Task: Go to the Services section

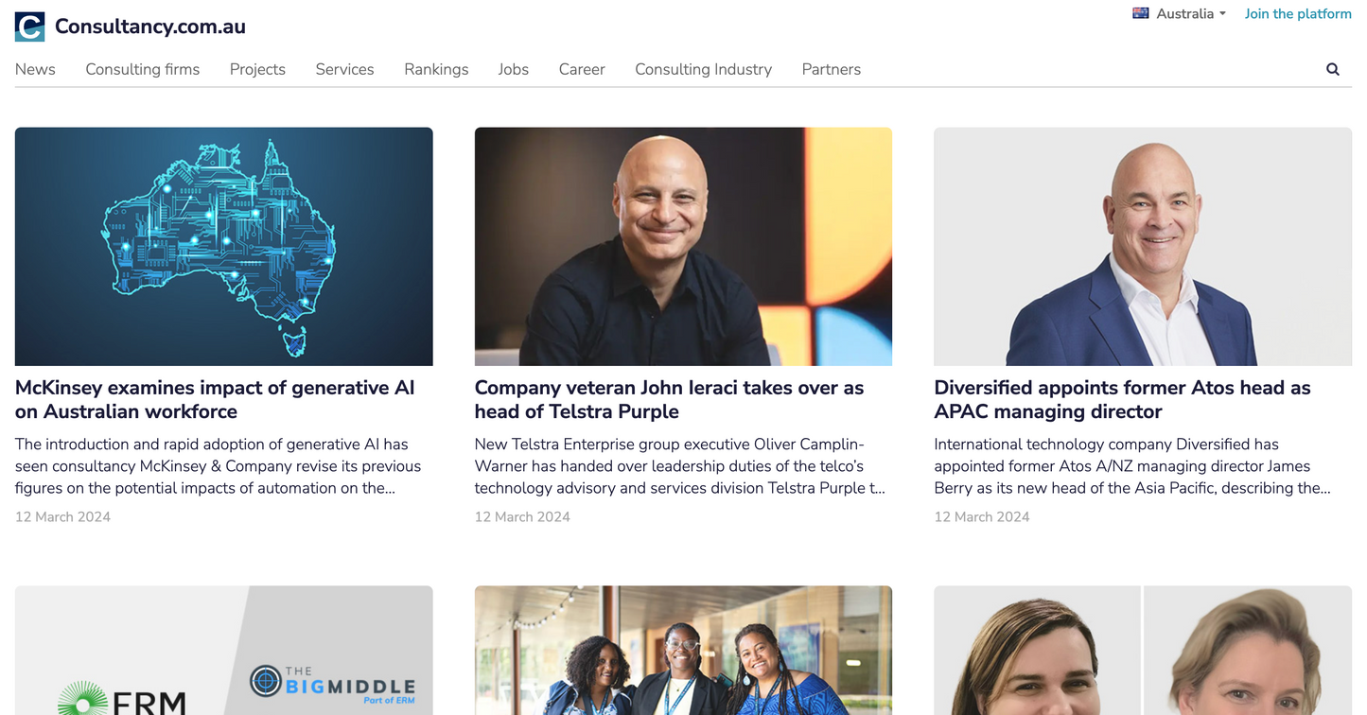Action: tap(344, 69)
